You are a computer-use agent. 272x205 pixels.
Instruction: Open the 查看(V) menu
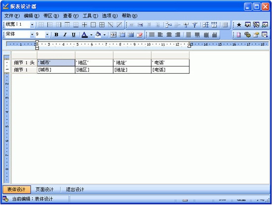click(71, 16)
